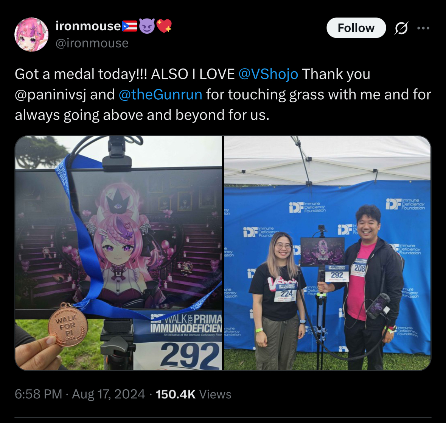Click the Follow button
Image resolution: width=446 pixels, height=423 pixels.
(x=356, y=28)
